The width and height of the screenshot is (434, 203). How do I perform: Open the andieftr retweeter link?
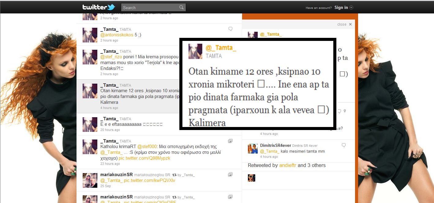pos(288,165)
